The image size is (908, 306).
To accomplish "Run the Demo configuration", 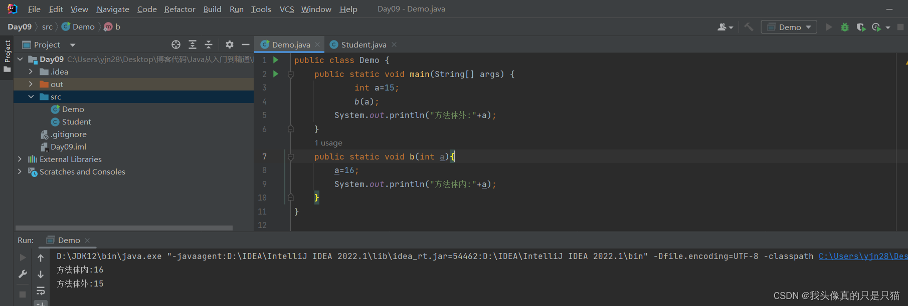I will pos(829,27).
